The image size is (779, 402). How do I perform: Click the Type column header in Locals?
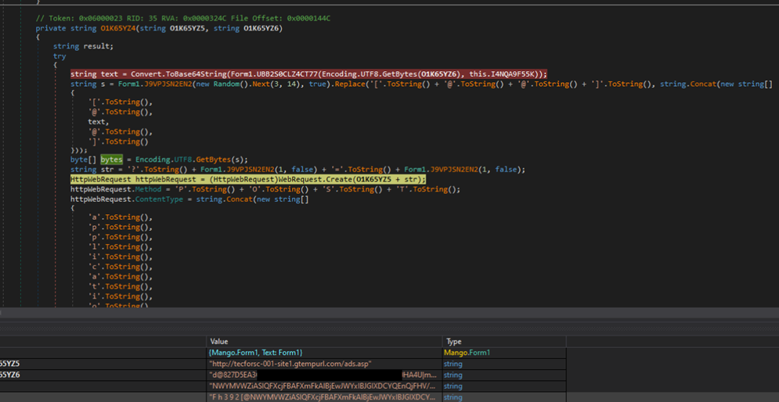pyautogui.click(x=454, y=342)
